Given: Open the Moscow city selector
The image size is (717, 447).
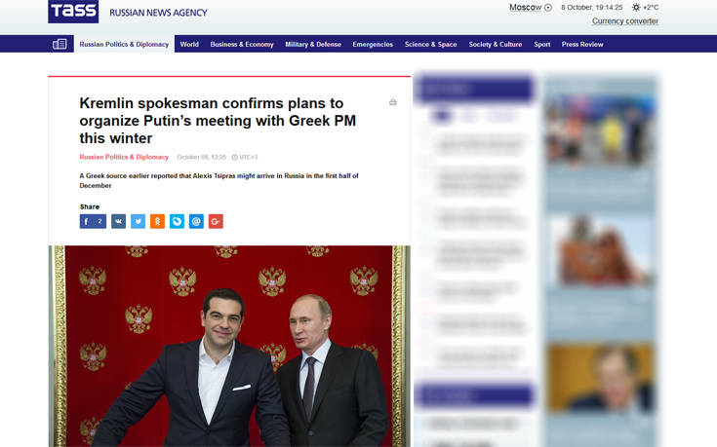Looking at the screenshot, I should (x=531, y=8).
